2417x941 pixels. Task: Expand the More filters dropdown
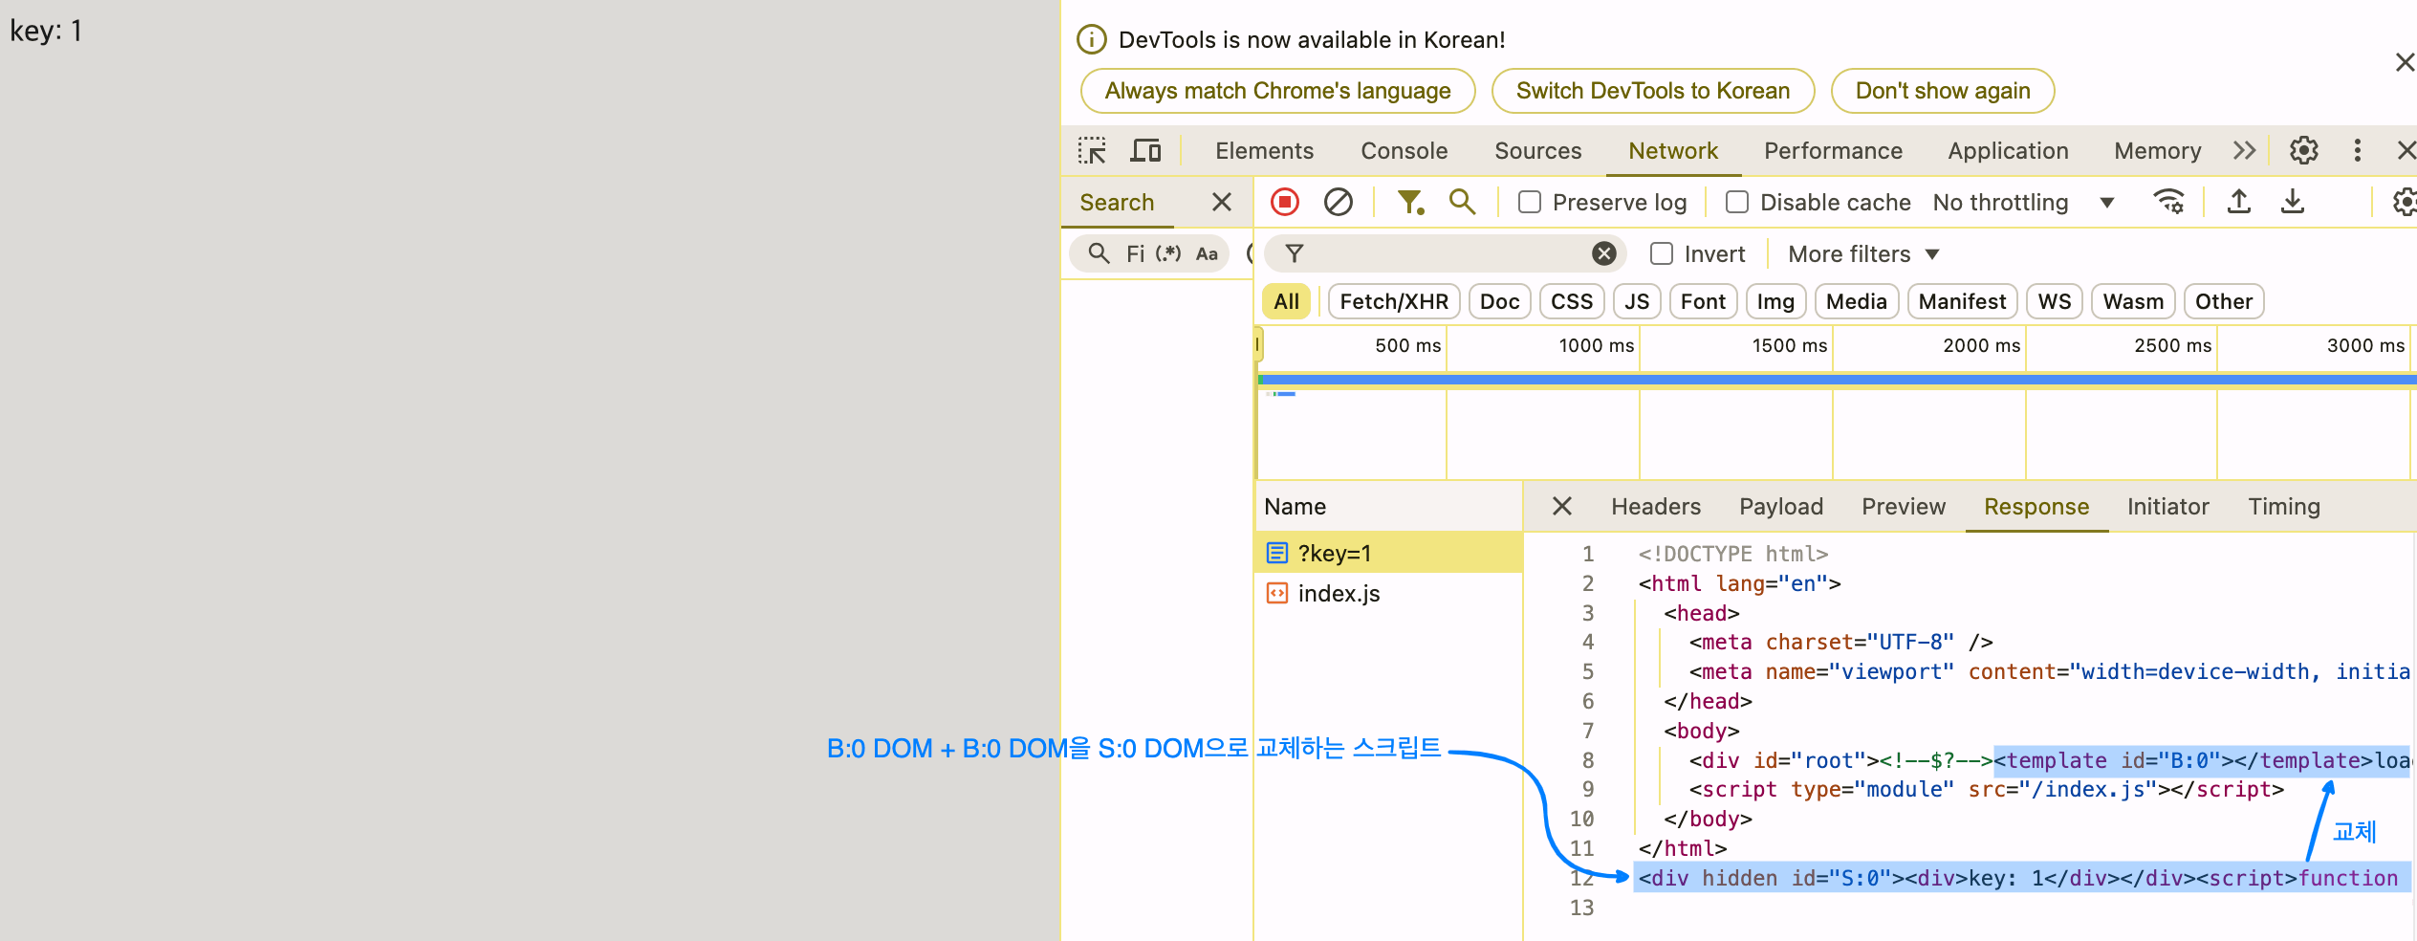click(x=1863, y=253)
